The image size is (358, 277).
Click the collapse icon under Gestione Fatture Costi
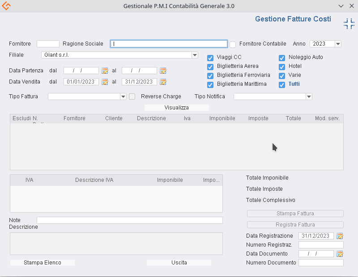tap(349, 24)
